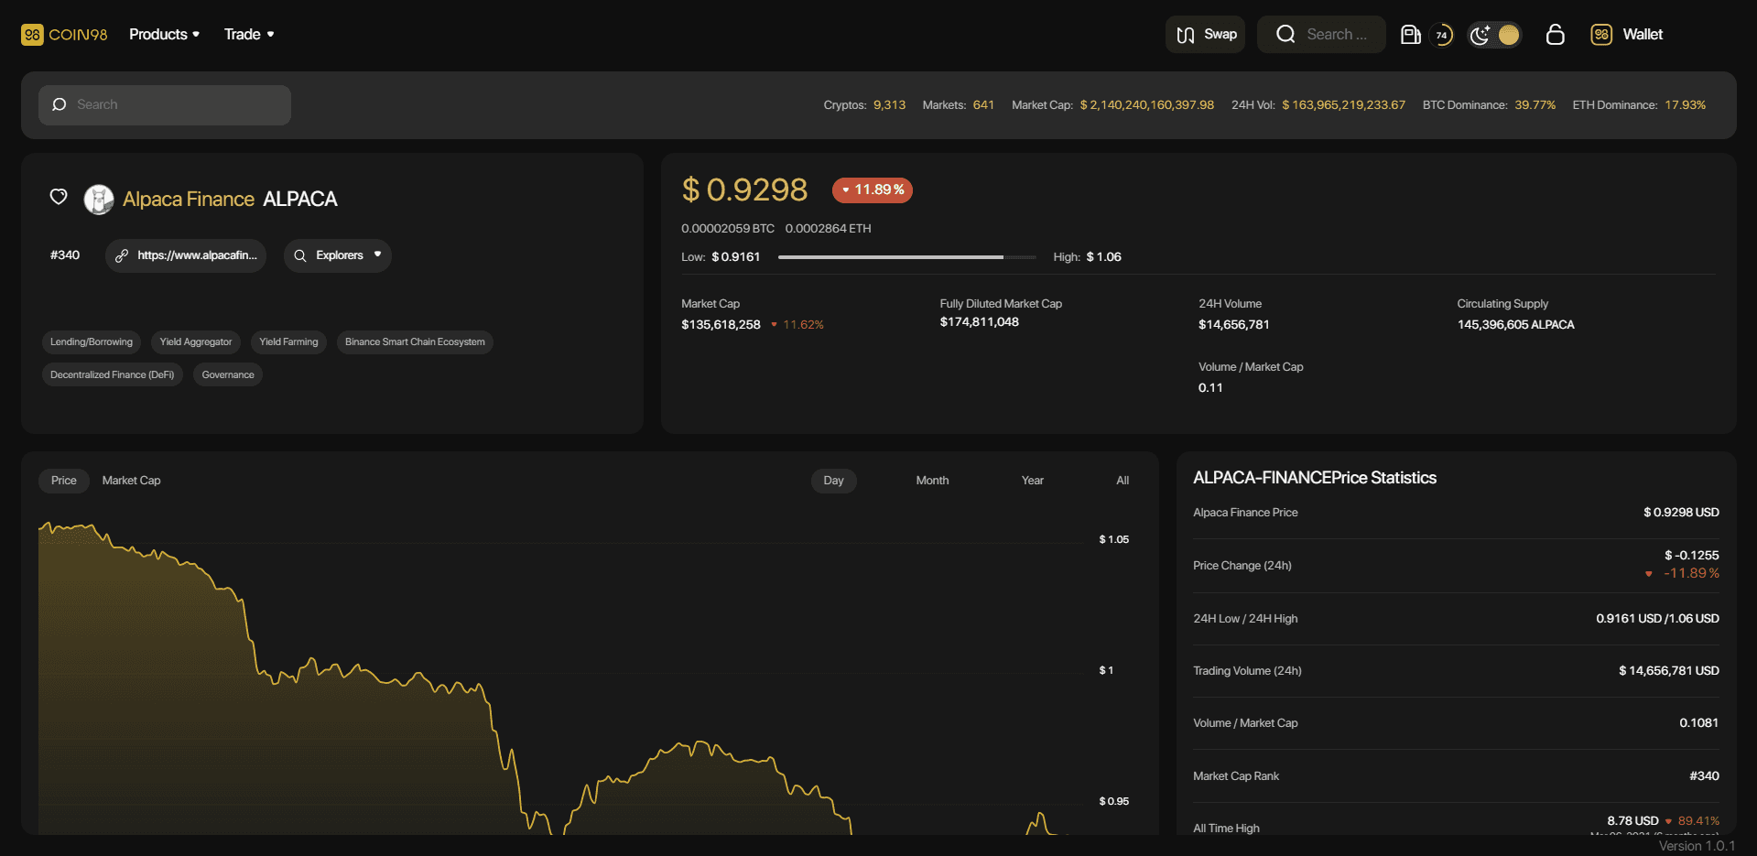This screenshot has height=856, width=1757.
Task: Click the crypto search field
Action: pyautogui.click(x=165, y=105)
